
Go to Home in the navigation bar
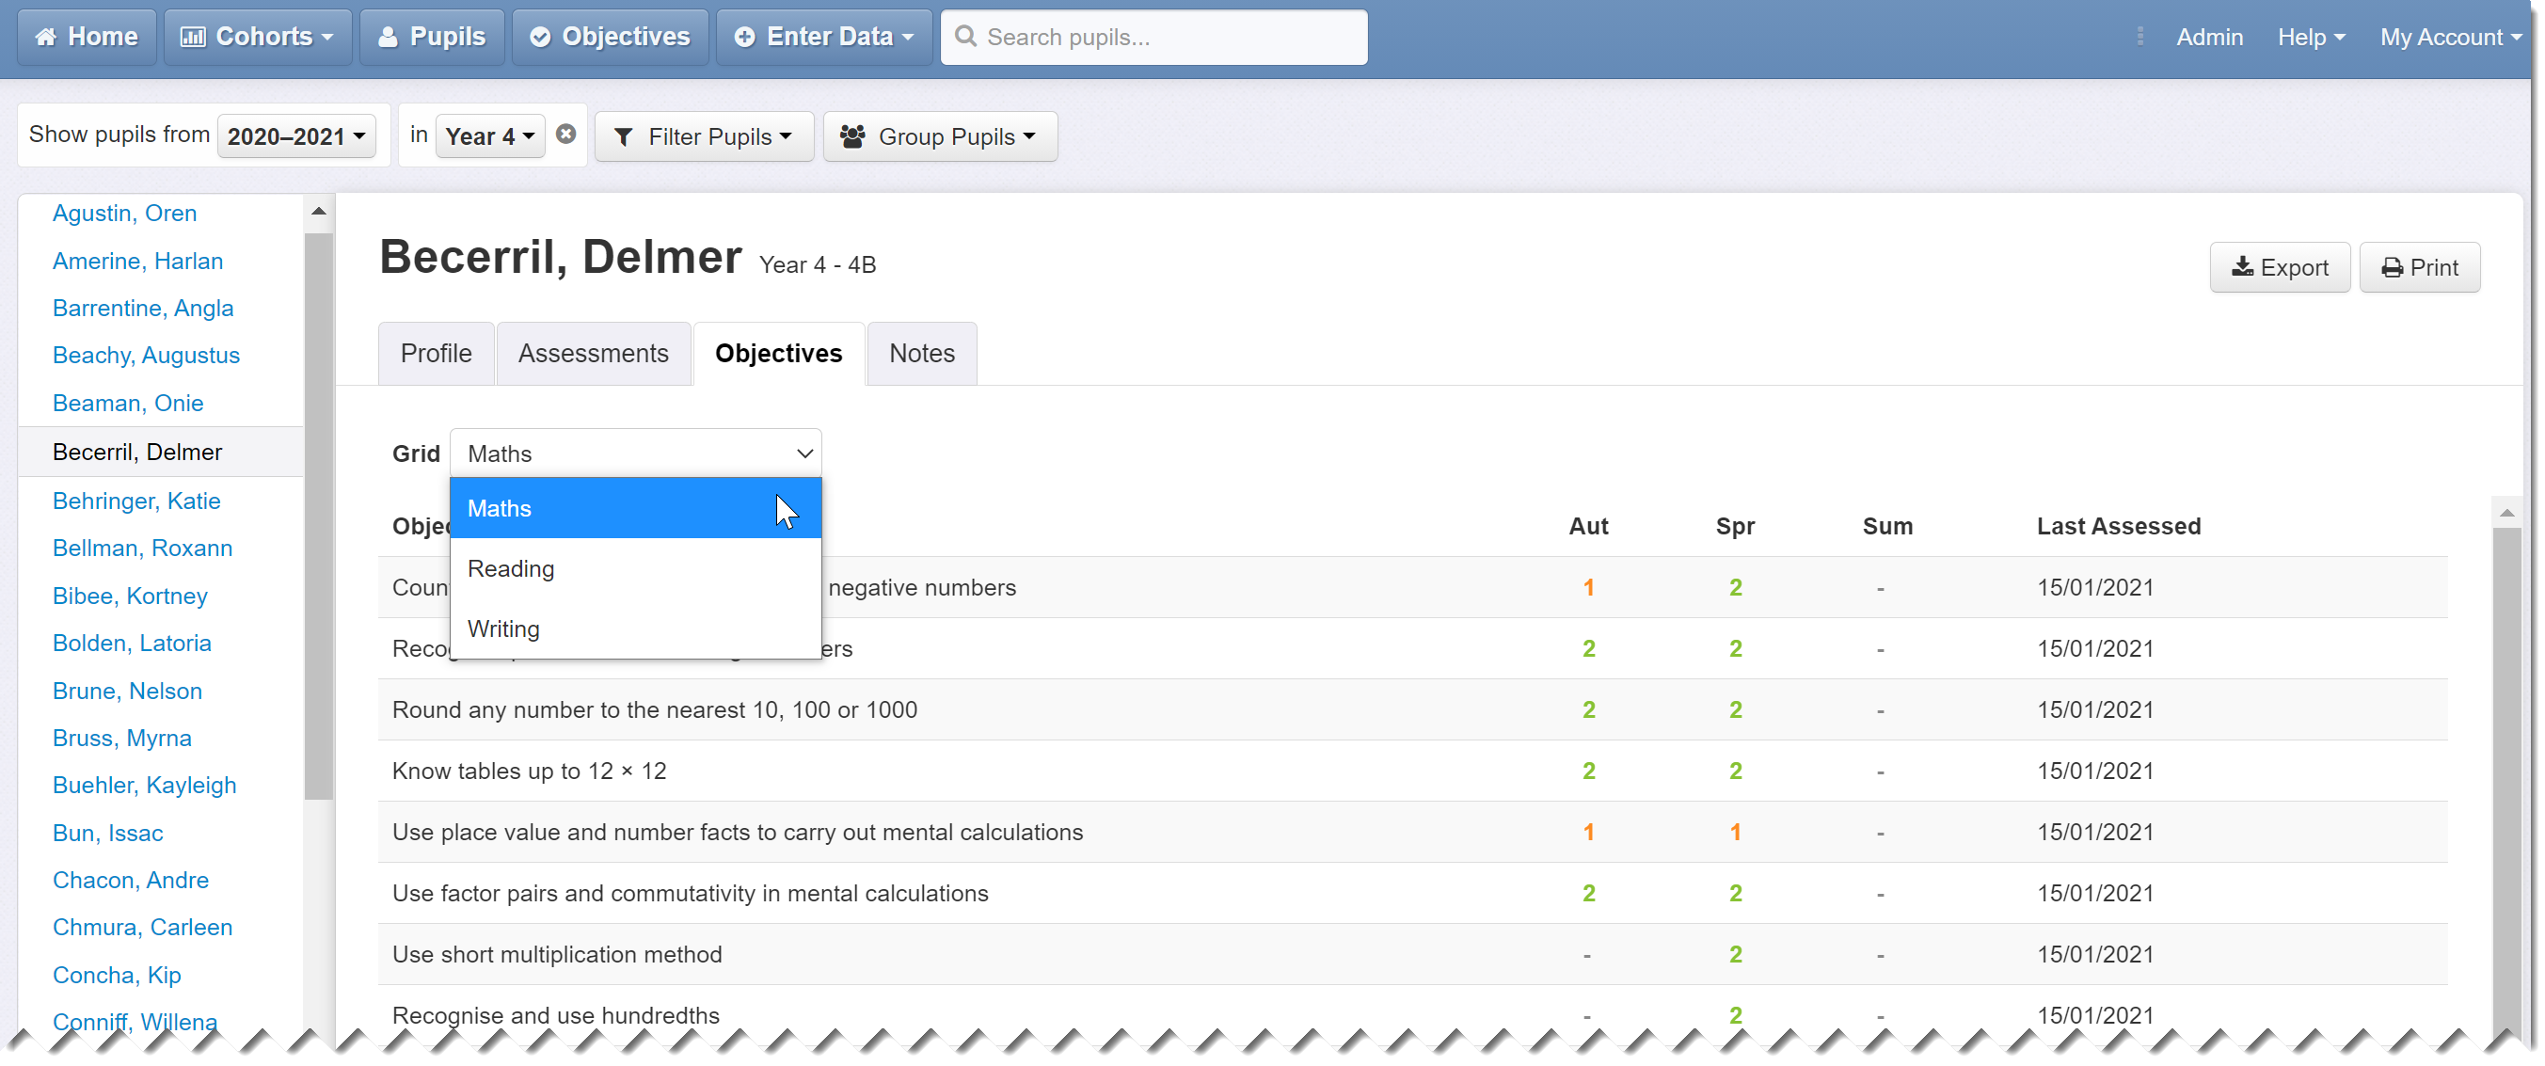87,37
